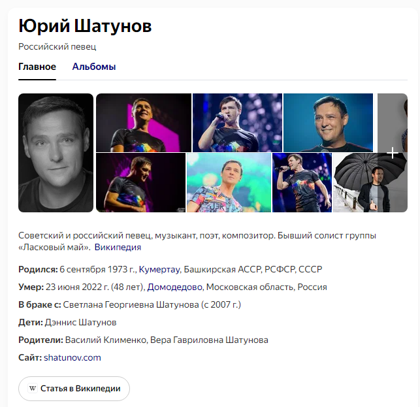Open the photo of singer with outstretched arm

tap(302, 183)
